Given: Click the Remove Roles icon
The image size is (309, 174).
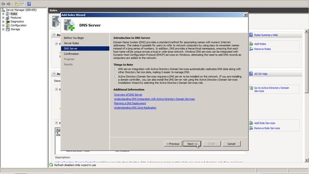Looking at the screenshot, I should pyautogui.click(x=251, y=49).
